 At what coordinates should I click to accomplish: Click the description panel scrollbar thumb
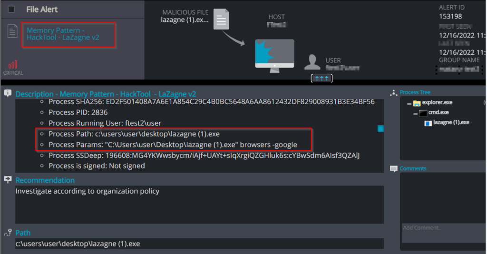380,128
